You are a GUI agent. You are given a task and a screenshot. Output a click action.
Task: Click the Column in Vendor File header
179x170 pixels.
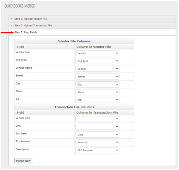point(94,47)
